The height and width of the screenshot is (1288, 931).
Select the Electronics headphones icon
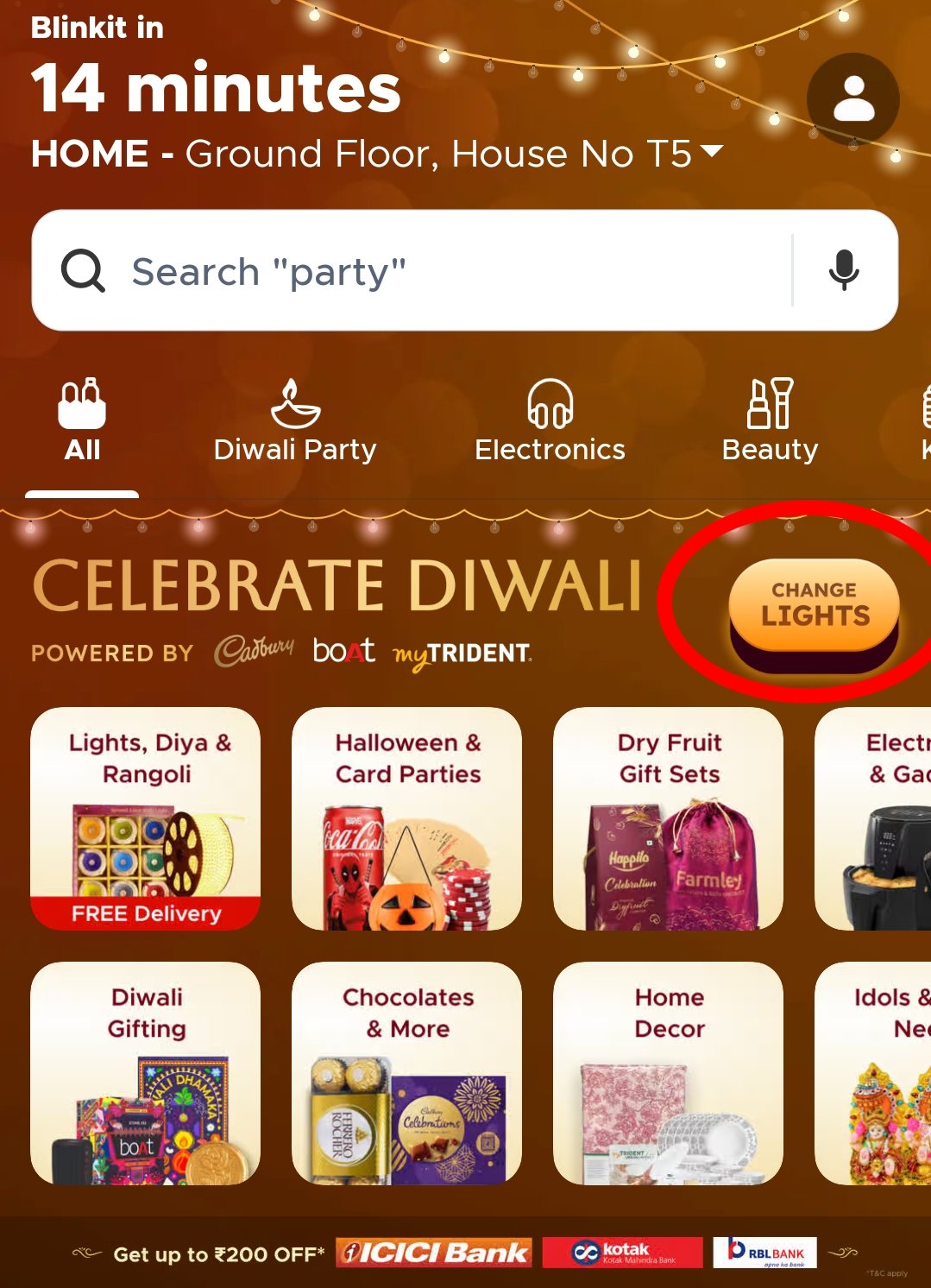[550, 403]
